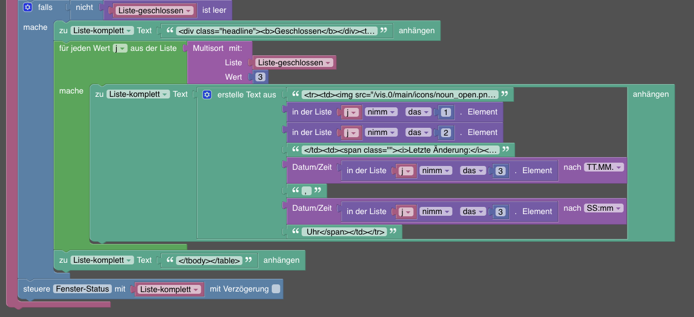Toggle the mit Verzögerung checkbox
Viewport: 694px width, 317px height.
click(276, 289)
